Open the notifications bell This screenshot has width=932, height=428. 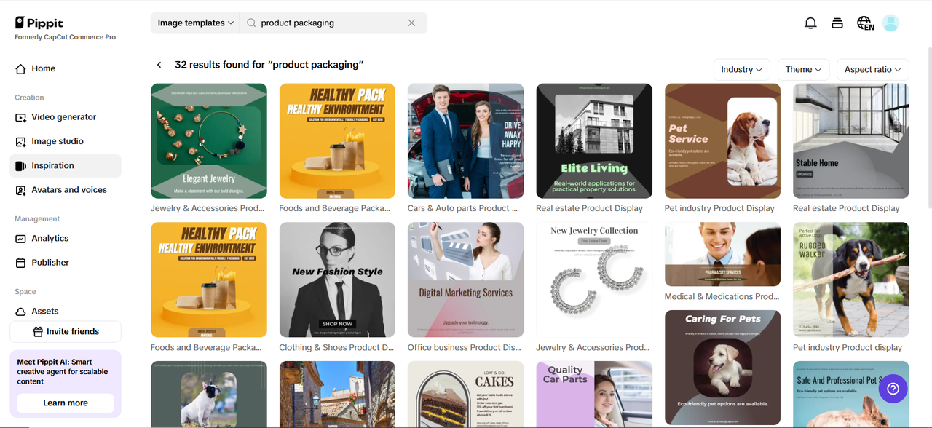(810, 23)
